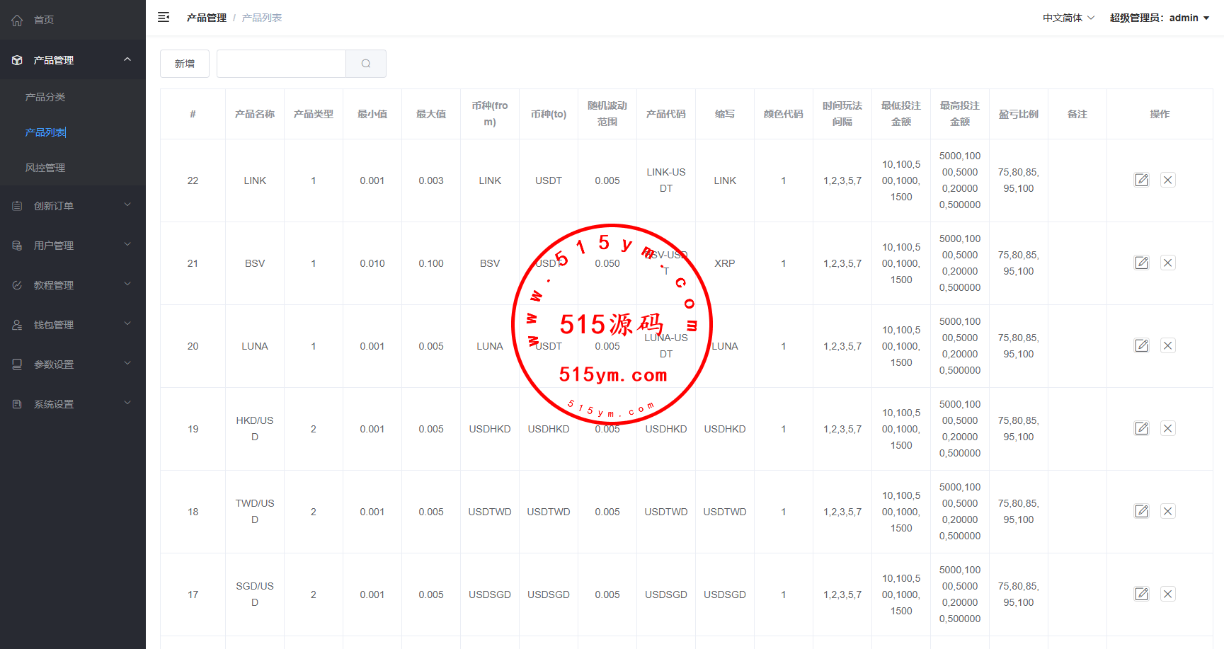Open edit for HKD/USD row

1141,429
